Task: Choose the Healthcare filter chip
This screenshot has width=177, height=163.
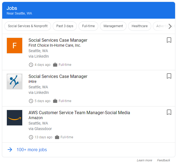Action: (x=139, y=26)
